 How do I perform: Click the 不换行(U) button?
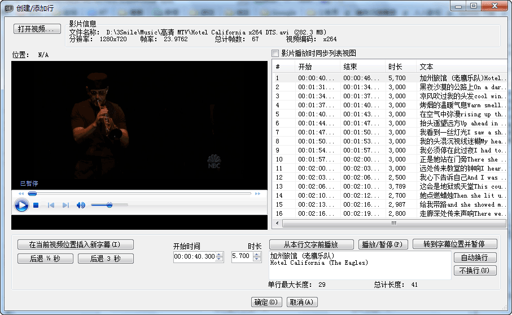tap(475, 270)
